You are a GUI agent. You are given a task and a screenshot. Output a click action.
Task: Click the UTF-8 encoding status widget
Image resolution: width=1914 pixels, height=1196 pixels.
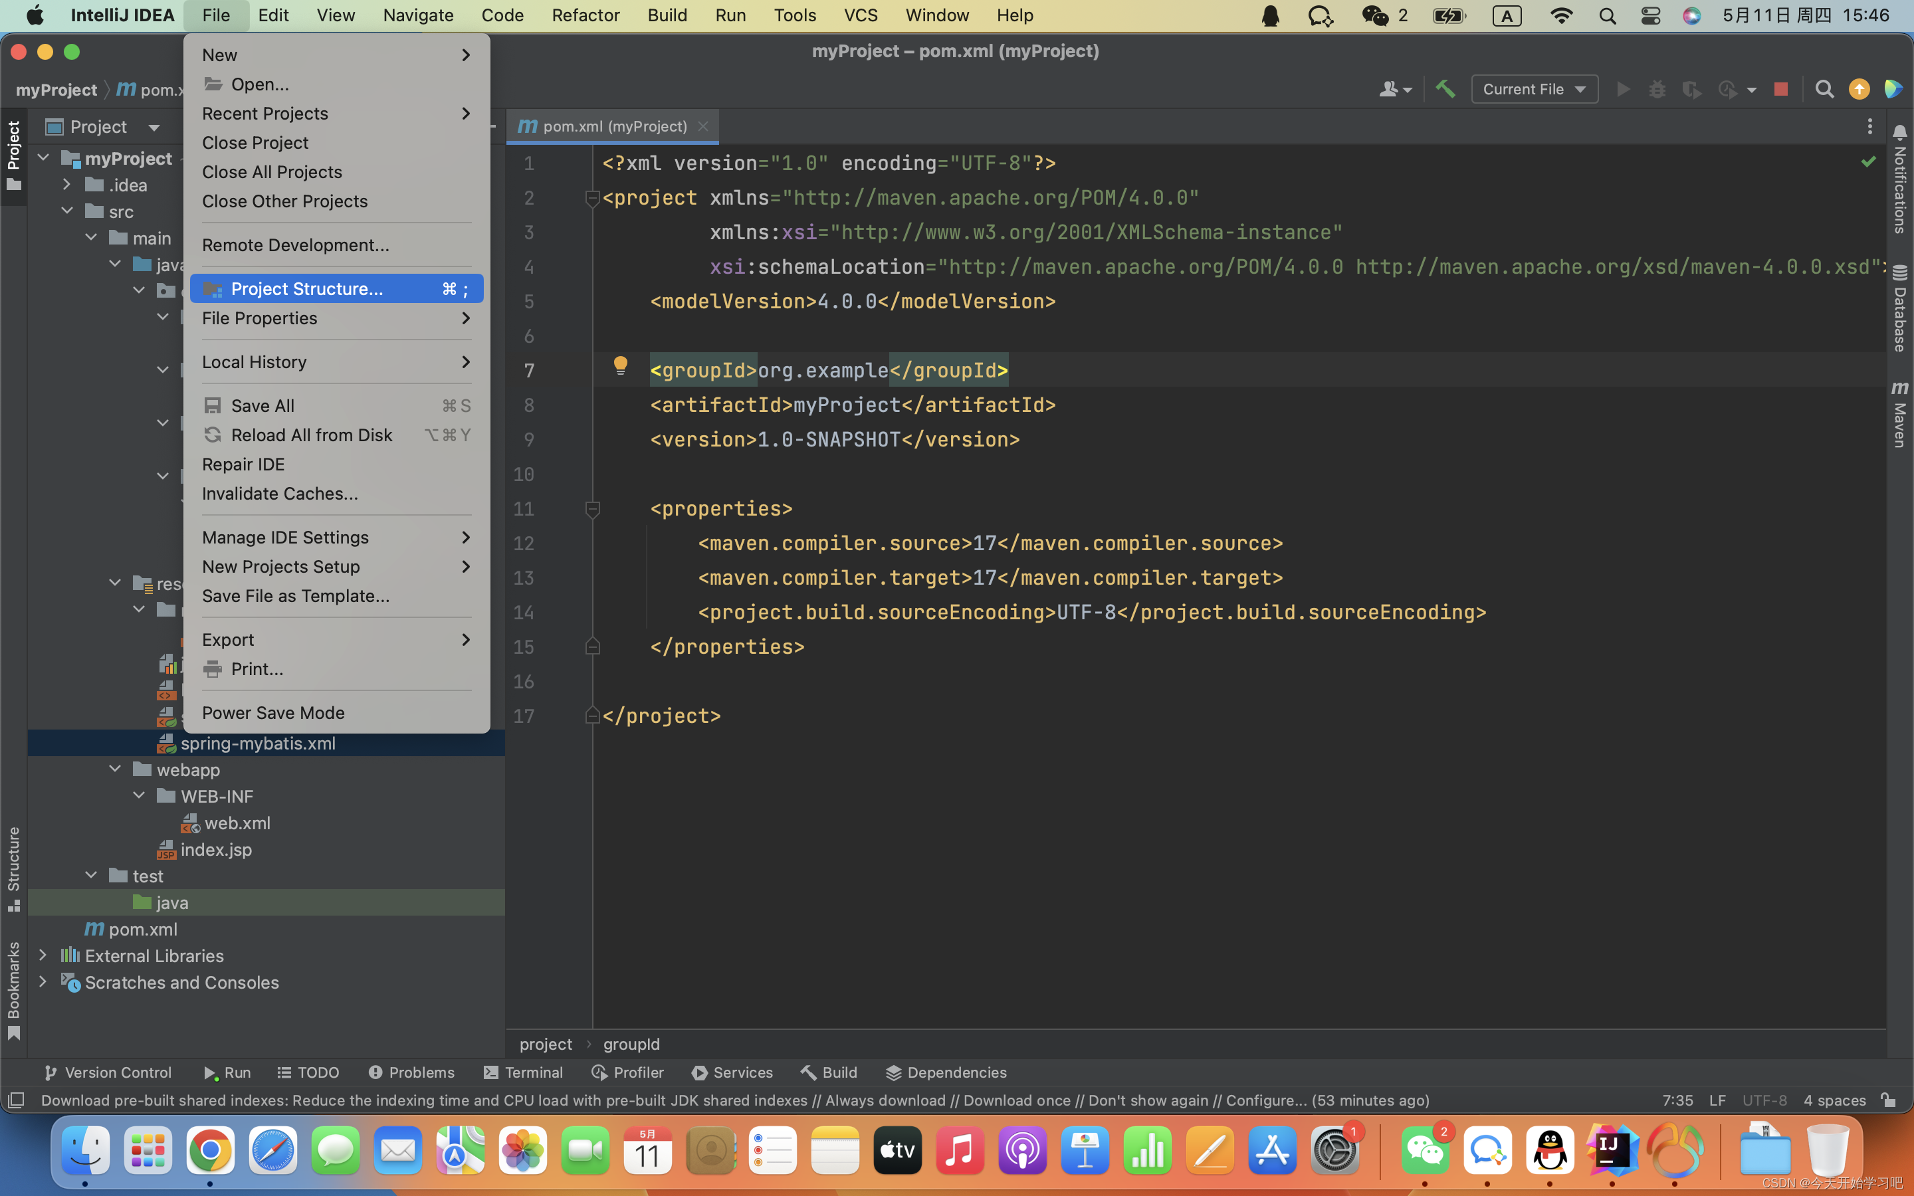pos(1764,1100)
